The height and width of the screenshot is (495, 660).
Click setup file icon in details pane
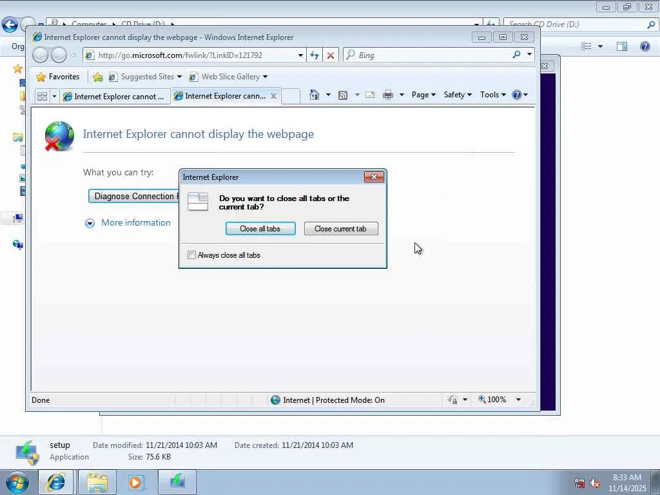(27, 452)
